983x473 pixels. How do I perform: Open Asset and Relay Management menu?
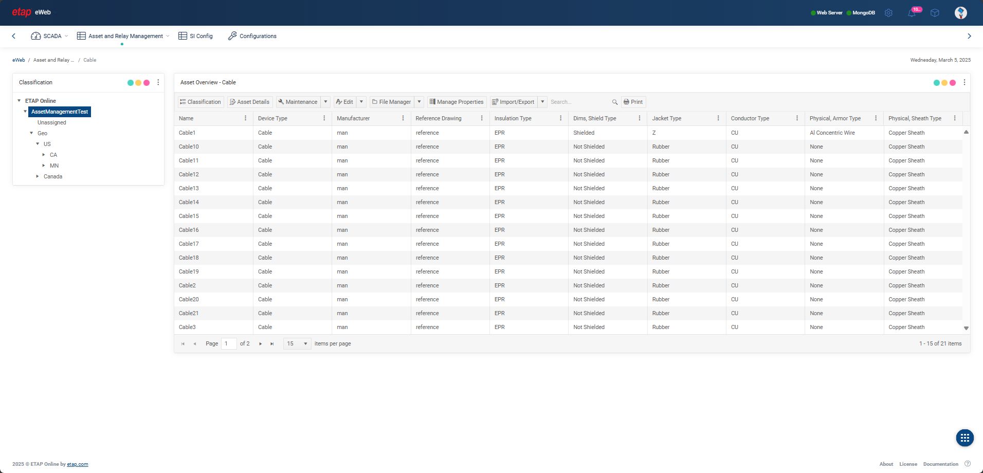tap(123, 36)
